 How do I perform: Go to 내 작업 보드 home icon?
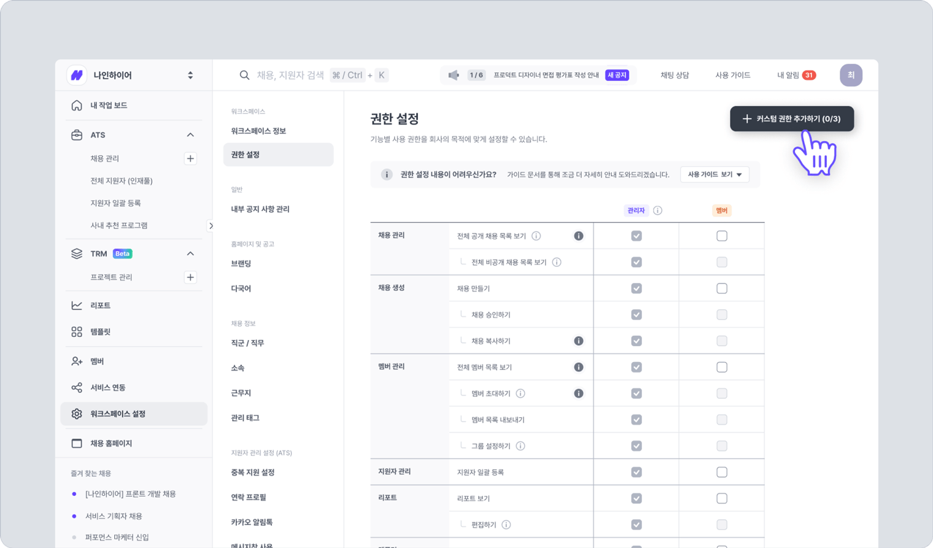coord(77,106)
